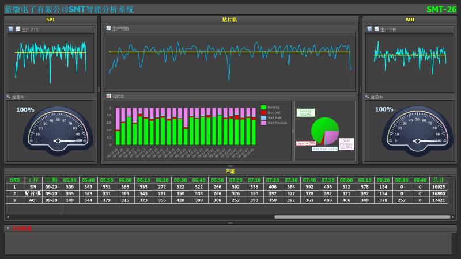
Task: Collapse the bottom alarm panel with the red arrow
Action: 8,228
